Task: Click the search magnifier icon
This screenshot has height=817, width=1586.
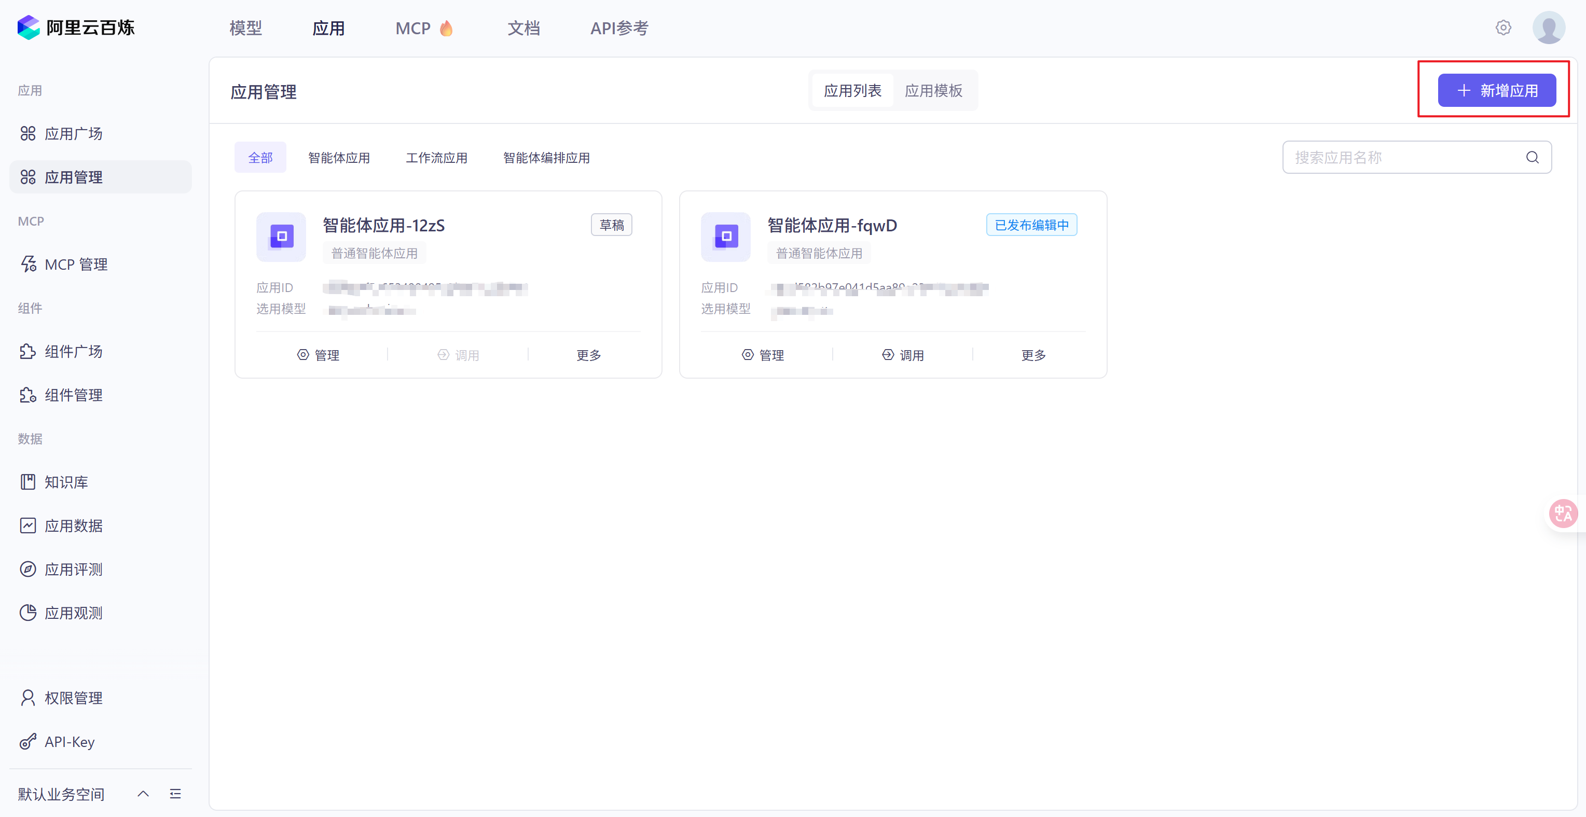Action: pos(1533,158)
